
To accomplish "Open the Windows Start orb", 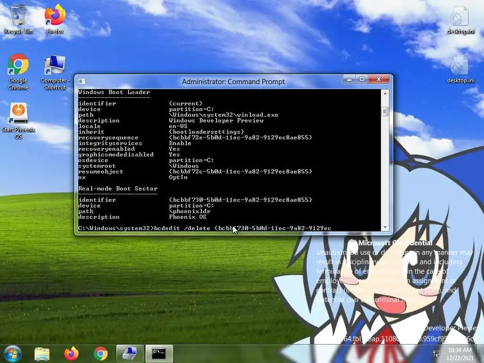I will tap(12, 354).
